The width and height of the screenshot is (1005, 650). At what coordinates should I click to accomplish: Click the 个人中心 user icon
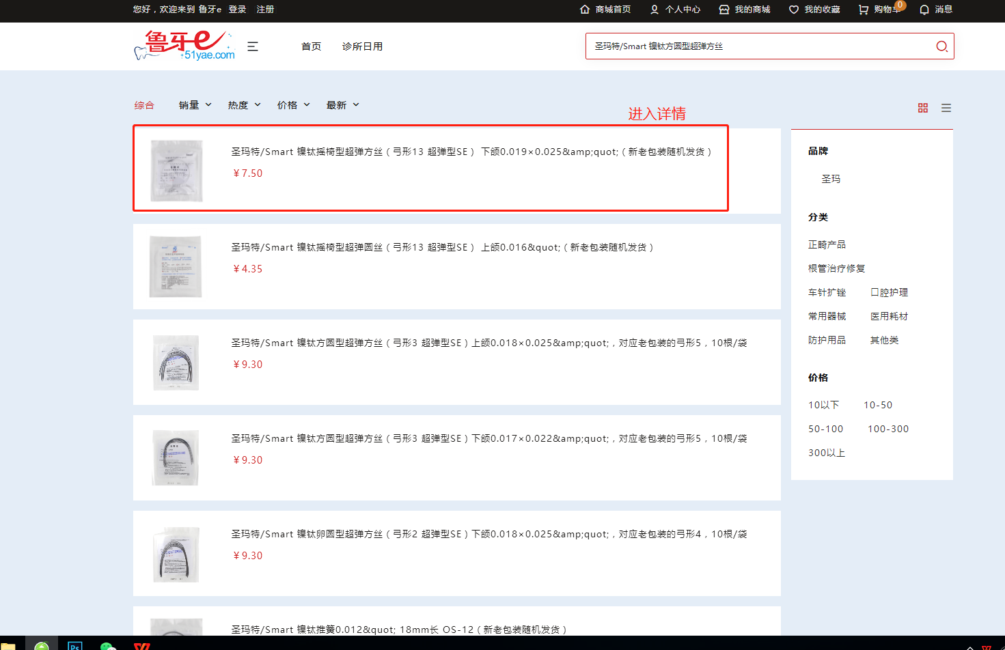coord(655,10)
